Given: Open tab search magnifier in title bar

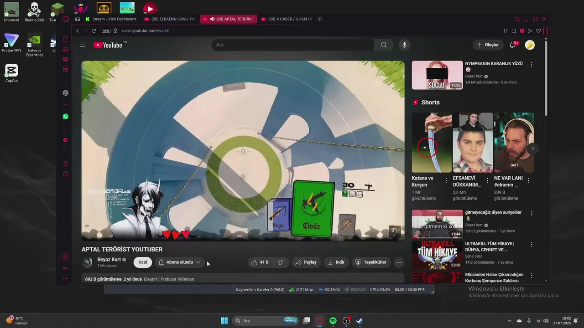Looking at the screenshot, I should pyautogui.click(x=517, y=19).
